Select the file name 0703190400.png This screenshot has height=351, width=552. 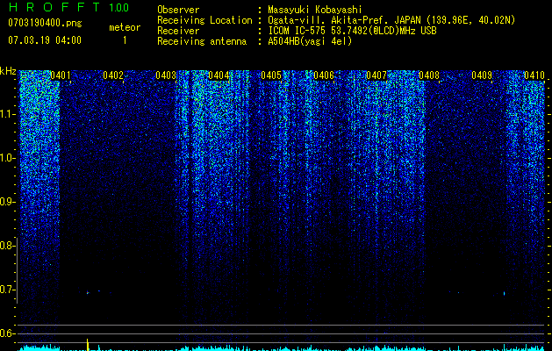pos(45,23)
